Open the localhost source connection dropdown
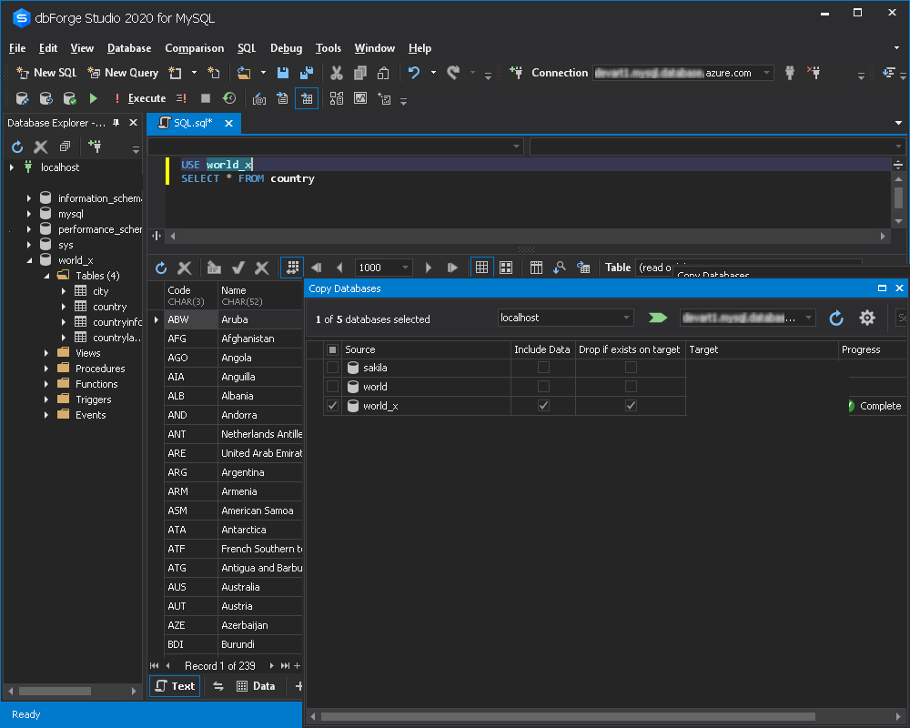 point(626,318)
